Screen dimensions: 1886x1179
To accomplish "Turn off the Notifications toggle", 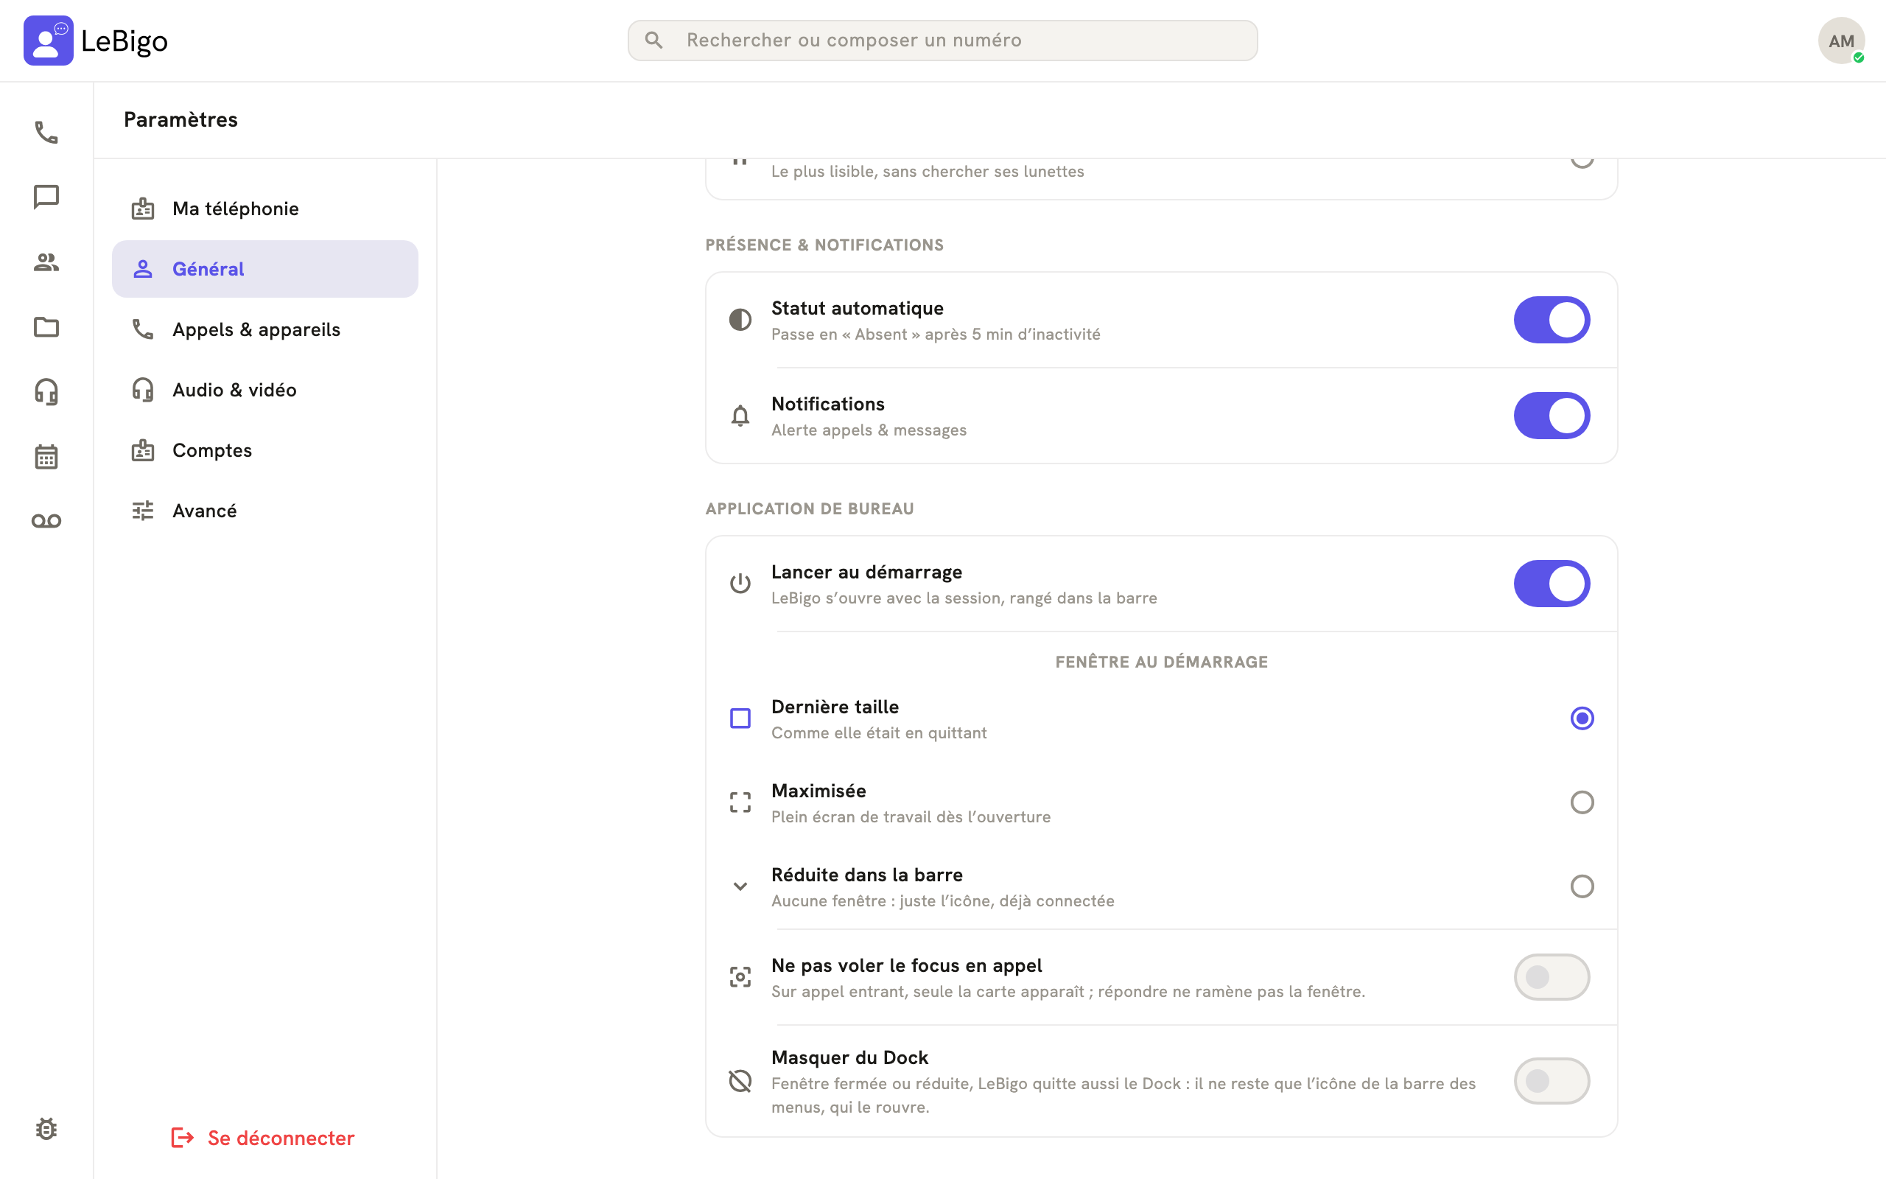I will pyautogui.click(x=1552, y=416).
